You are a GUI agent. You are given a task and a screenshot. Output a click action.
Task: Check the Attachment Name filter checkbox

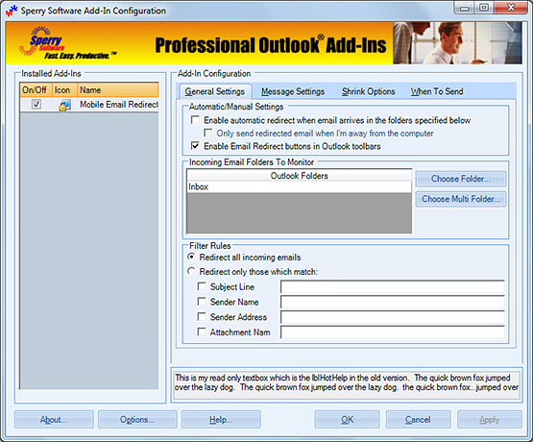202,331
